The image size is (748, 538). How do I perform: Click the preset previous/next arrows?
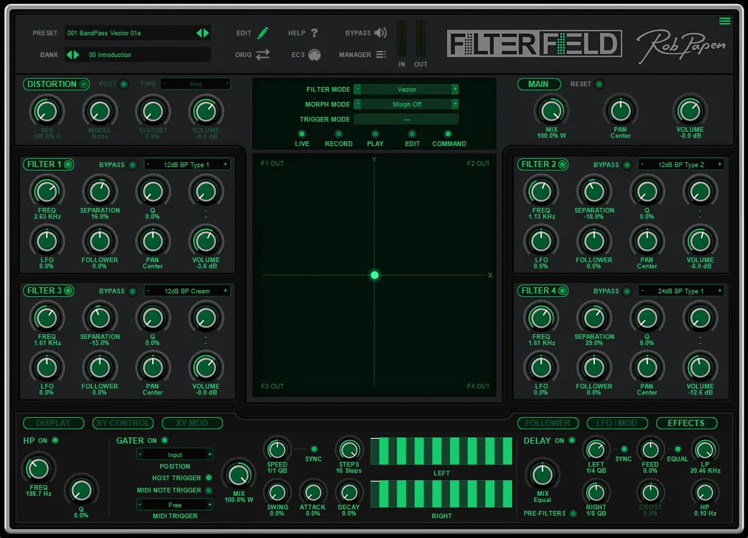[x=203, y=33]
